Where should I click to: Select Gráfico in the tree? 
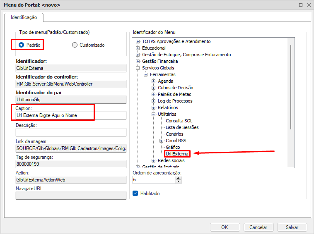(x=173, y=147)
